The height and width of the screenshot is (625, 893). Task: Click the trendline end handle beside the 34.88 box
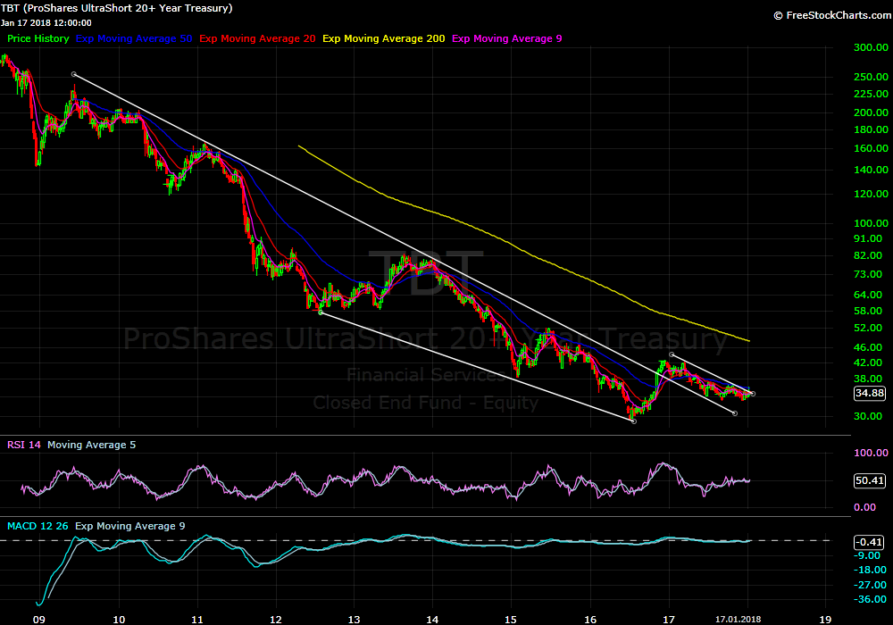(753, 394)
